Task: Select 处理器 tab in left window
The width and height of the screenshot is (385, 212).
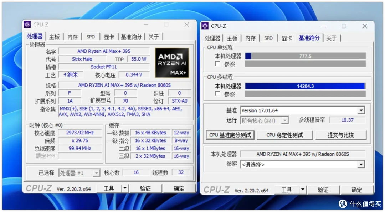Action: [35, 37]
